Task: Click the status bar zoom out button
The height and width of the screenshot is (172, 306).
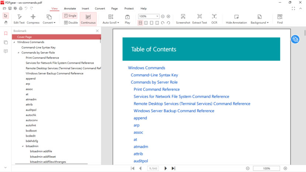Action: pyautogui.click(x=248, y=168)
